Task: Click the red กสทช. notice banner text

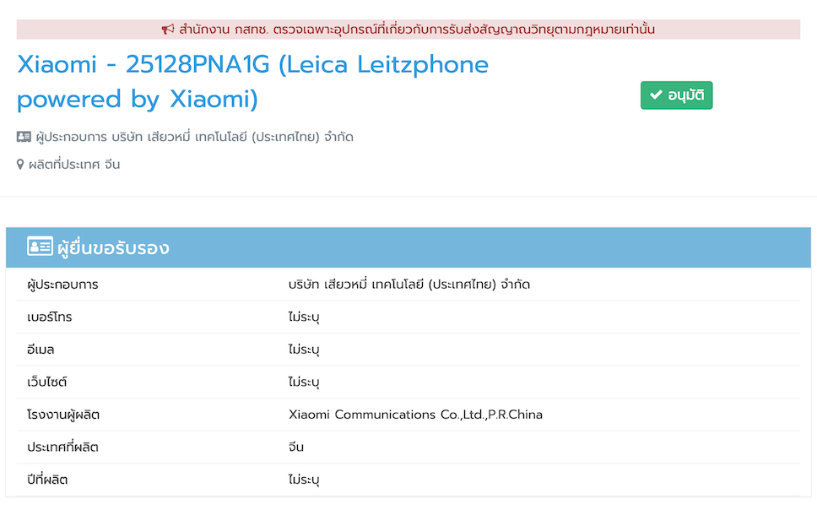Action: pos(417,30)
